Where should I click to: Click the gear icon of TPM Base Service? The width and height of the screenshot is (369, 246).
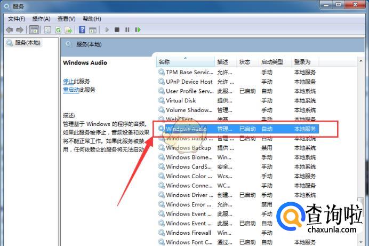click(x=161, y=72)
